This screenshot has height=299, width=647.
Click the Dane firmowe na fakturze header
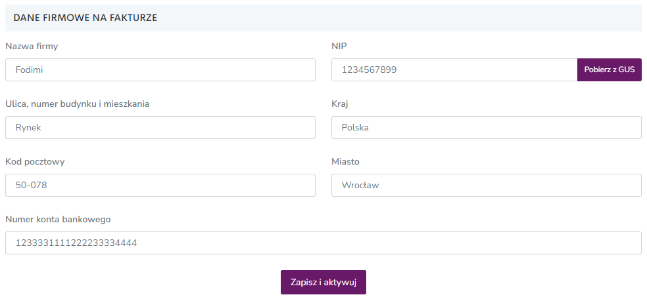point(85,18)
